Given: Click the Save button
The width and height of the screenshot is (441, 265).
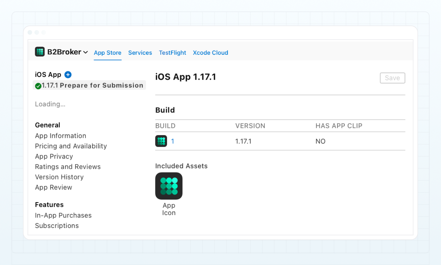Looking at the screenshot, I should 392,78.
